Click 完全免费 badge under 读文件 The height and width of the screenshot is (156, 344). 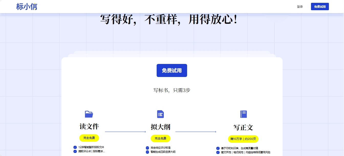pyautogui.click(x=89, y=138)
